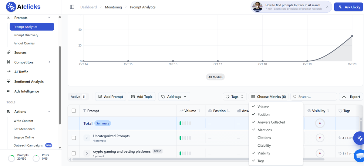Open the floating Clicky assistant button
This screenshot has height=166, width=364.
coord(360,138)
